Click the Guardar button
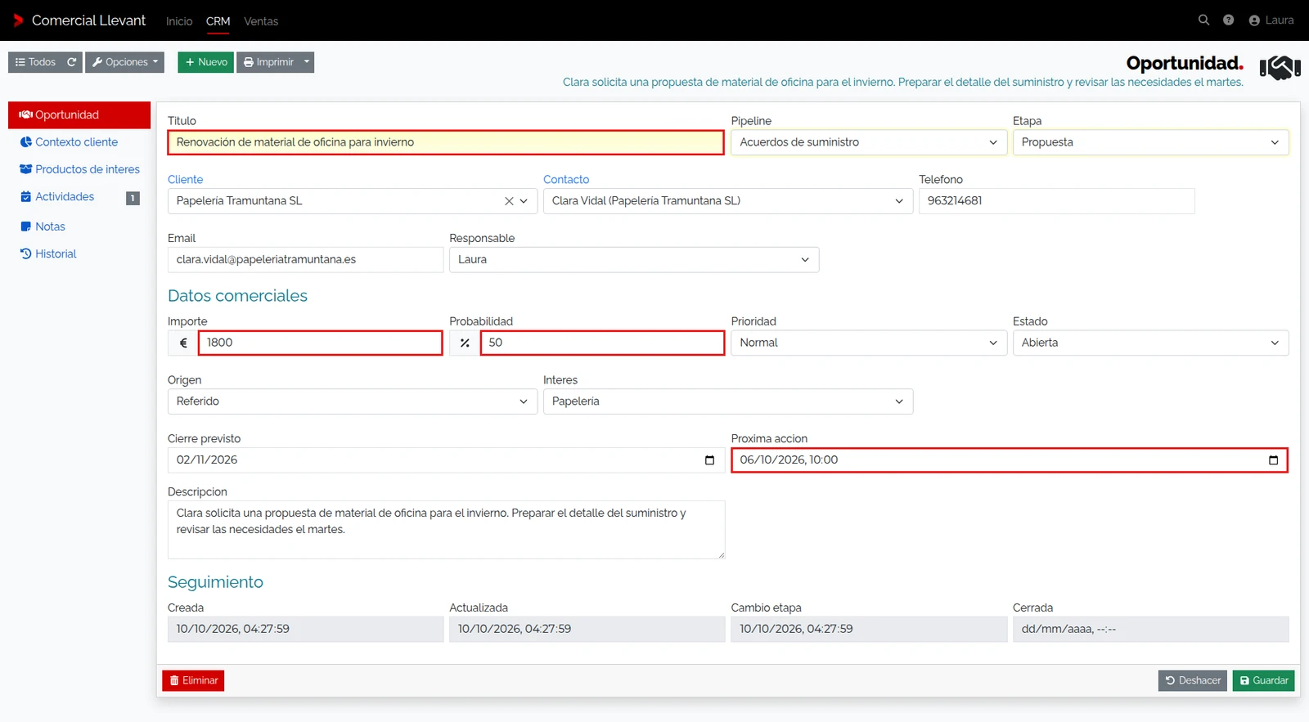Viewport: 1309px width, 722px height. pyautogui.click(x=1264, y=680)
